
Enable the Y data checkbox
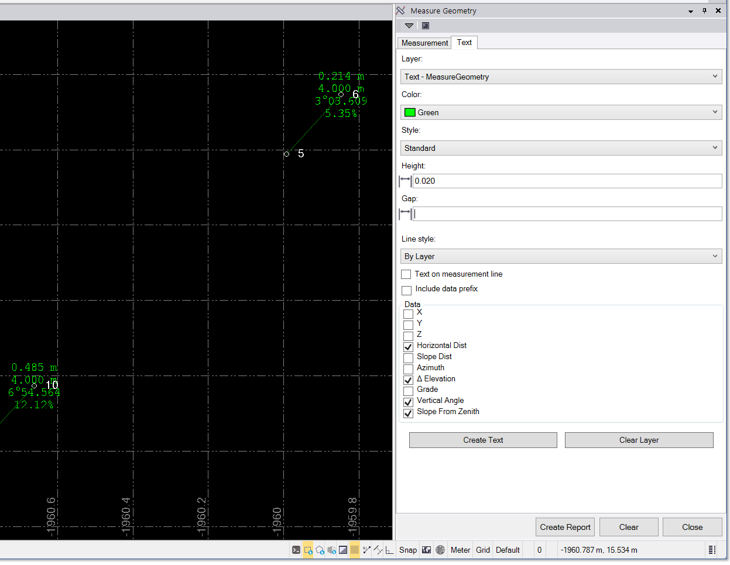409,325
